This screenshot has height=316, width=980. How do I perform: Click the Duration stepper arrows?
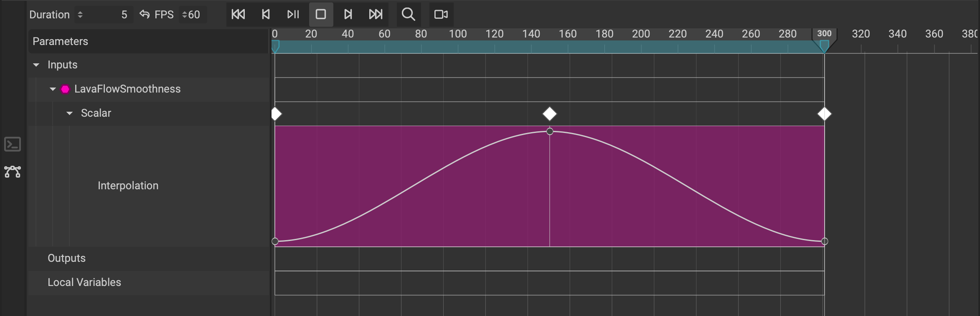pos(80,15)
